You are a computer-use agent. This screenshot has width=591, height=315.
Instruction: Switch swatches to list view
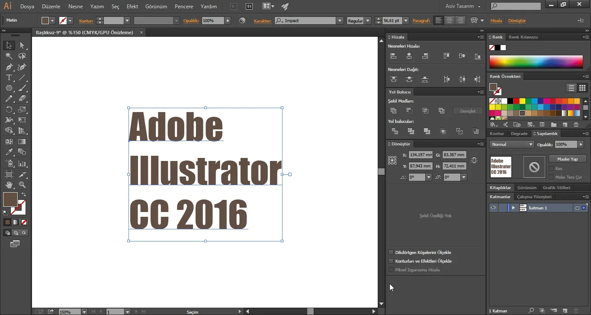(572, 88)
